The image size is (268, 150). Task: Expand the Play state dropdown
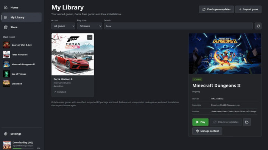[x=90, y=26]
